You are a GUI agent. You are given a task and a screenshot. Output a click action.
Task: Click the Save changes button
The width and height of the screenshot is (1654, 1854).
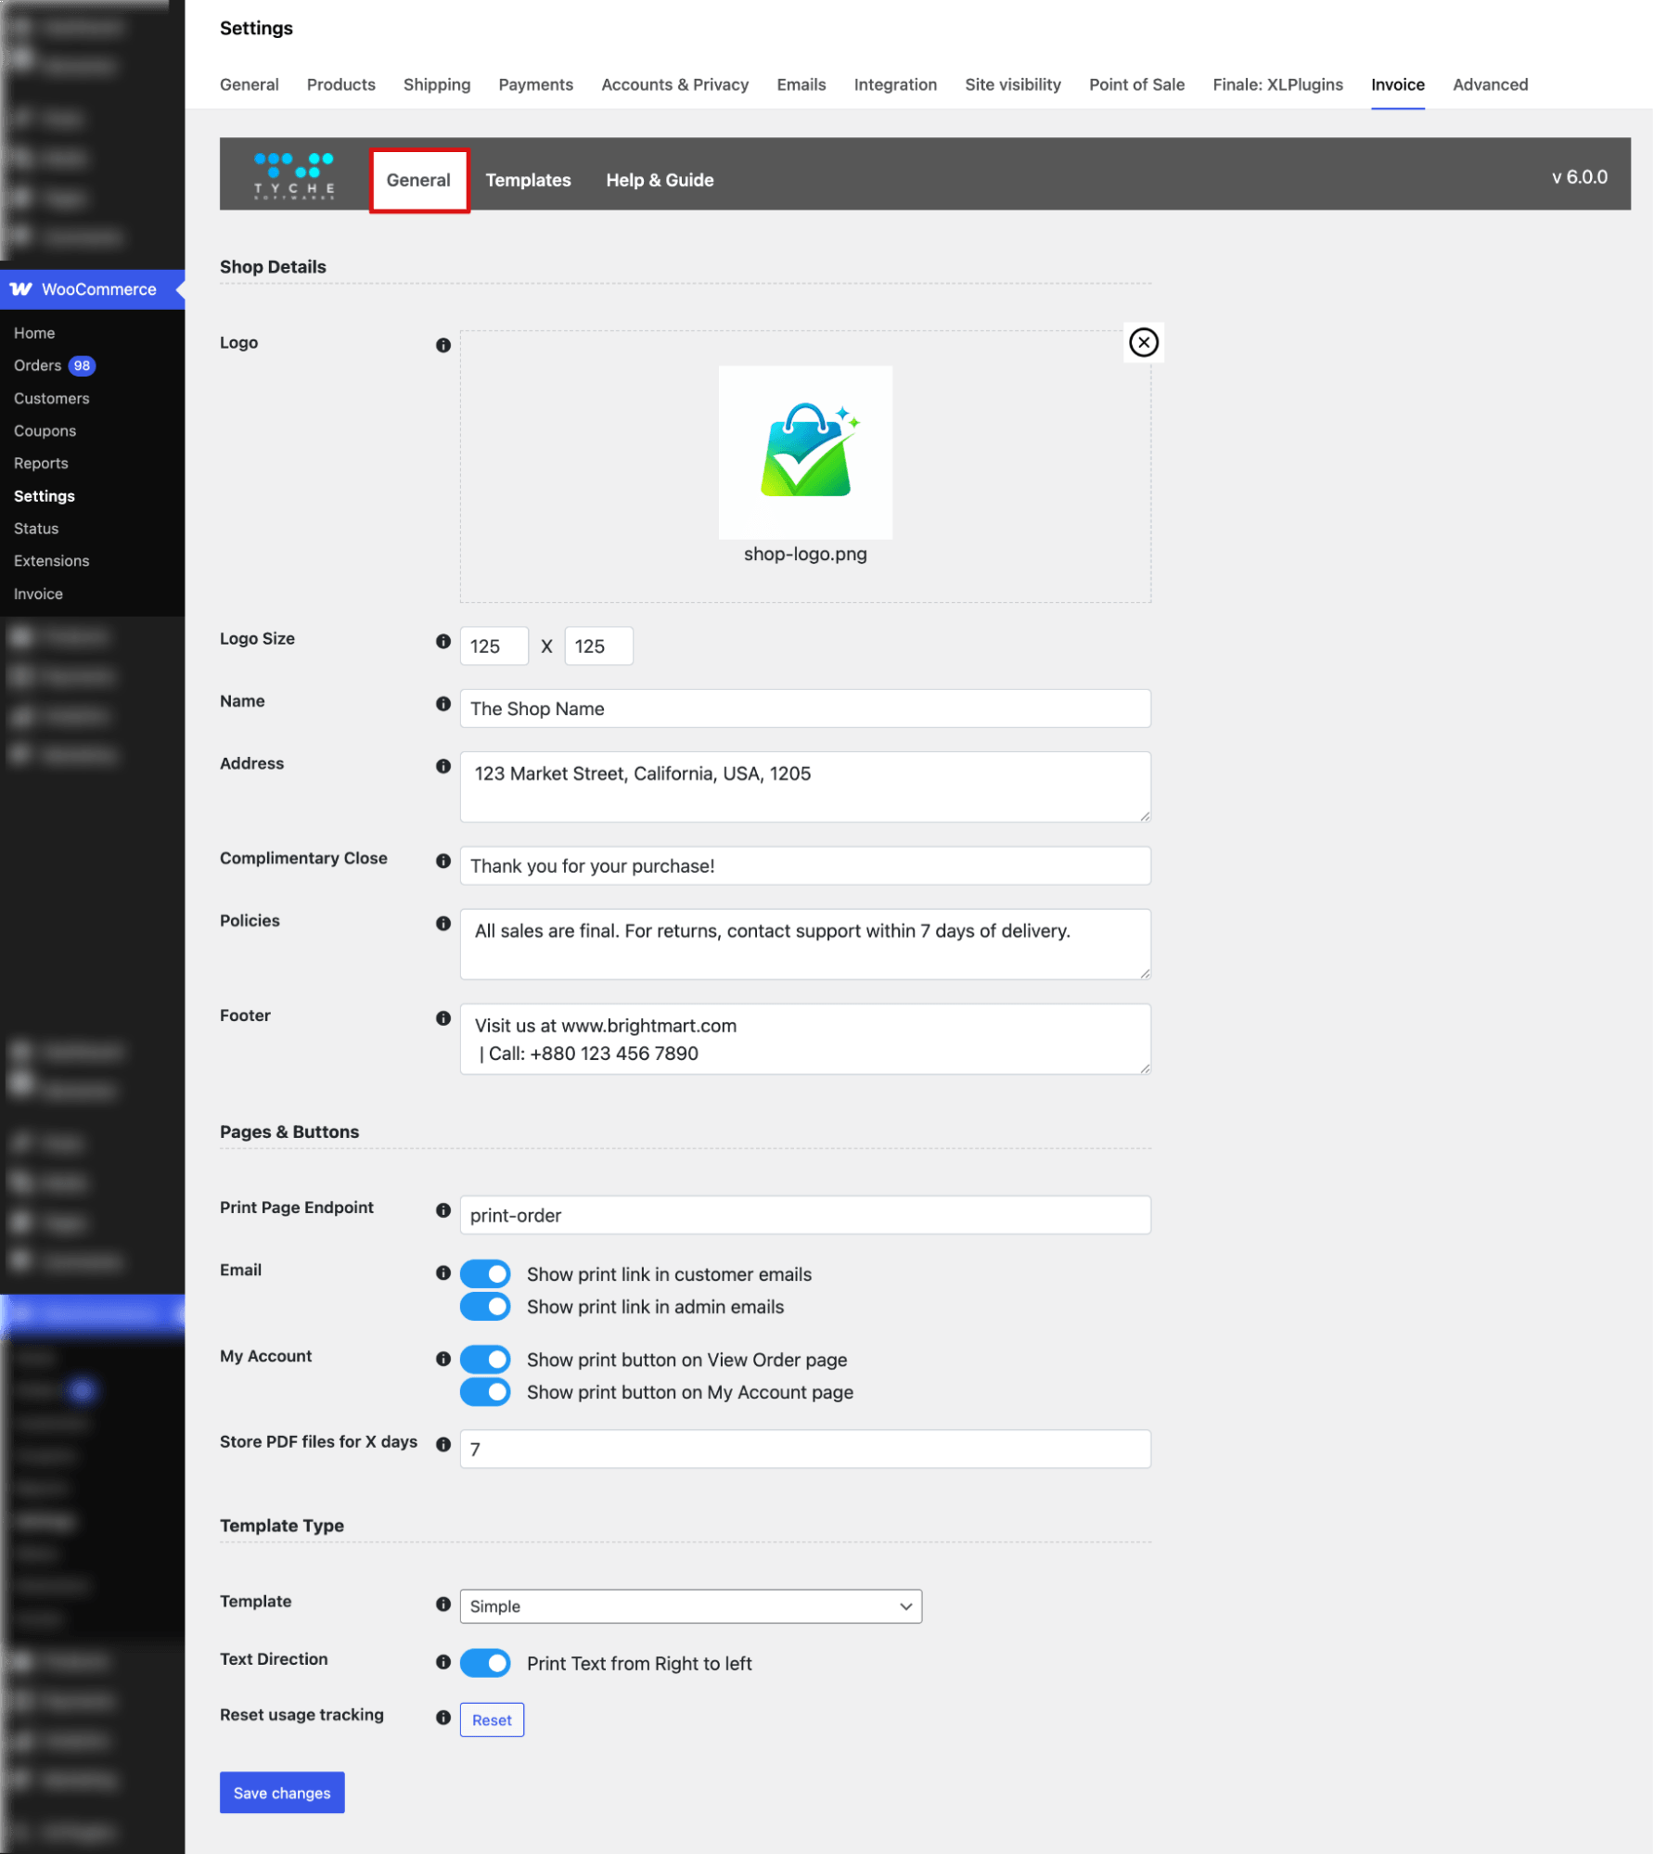point(282,1792)
